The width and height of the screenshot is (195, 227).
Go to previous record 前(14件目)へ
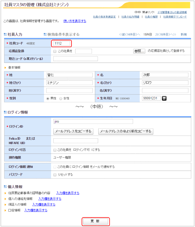tap(129, 35)
